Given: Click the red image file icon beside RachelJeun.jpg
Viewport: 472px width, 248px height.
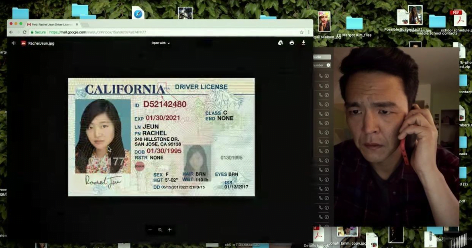Looking at the screenshot, I should coord(24,43).
